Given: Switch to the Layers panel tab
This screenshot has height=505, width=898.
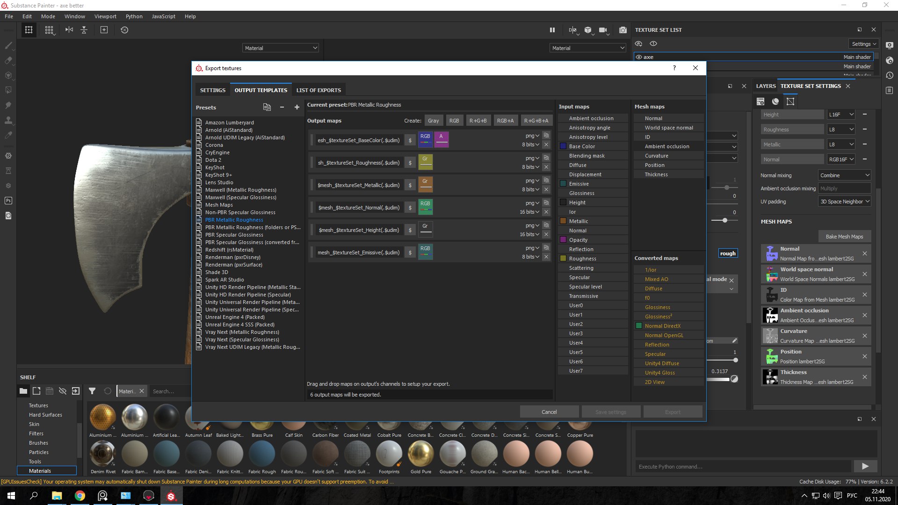Looking at the screenshot, I should (766, 86).
